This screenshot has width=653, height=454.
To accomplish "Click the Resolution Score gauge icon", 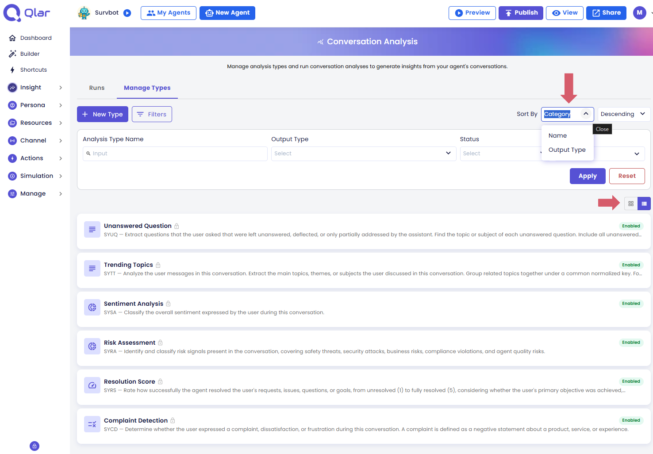I will (92, 385).
